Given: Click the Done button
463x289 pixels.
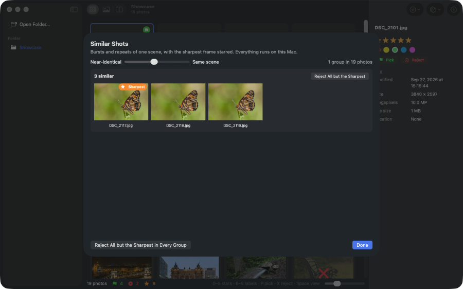Looking at the screenshot, I should pos(362,245).
